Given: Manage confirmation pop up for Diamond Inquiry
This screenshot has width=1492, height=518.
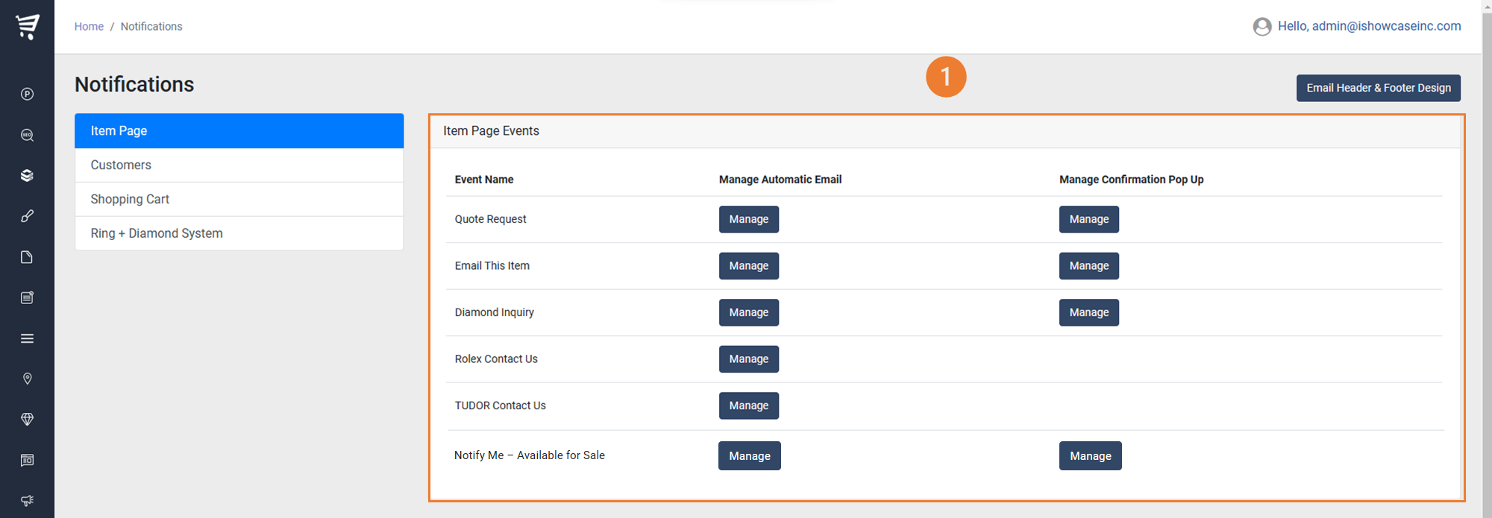Looking at the screenshot, I should (x=1088, y=312).
